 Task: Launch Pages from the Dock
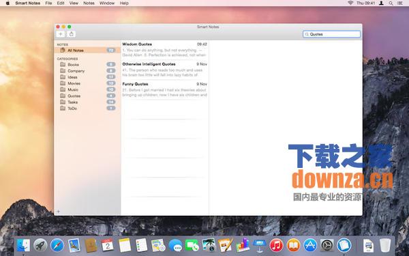point(226,245)
